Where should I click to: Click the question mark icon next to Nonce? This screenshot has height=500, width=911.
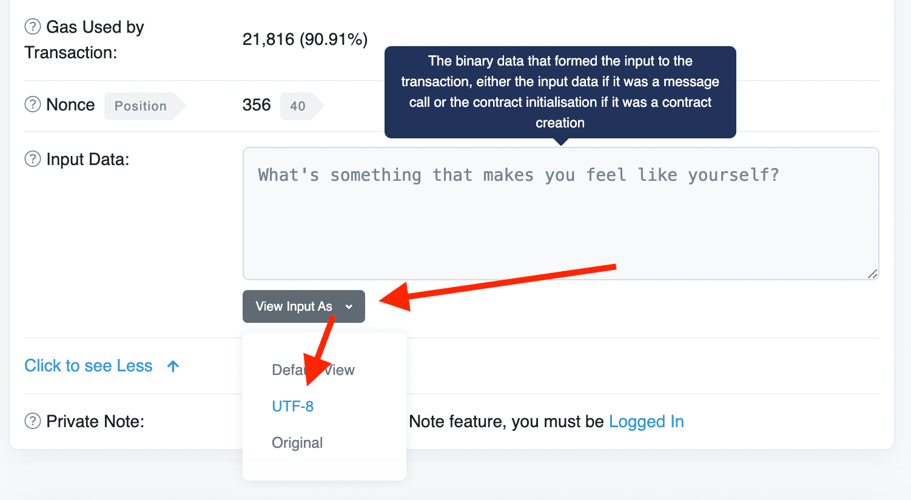32,104
